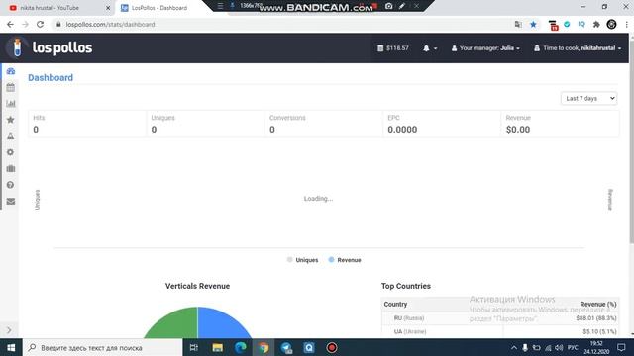Click the Windows taskbar search box
Image resolution: width=634 pixels, height=356 pixels.
(103, 347)
